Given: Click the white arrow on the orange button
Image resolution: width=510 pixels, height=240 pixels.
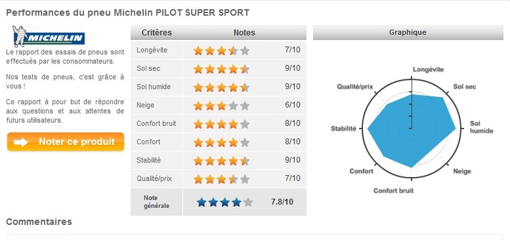Looking at the screenshot, I should coord(21,142).
